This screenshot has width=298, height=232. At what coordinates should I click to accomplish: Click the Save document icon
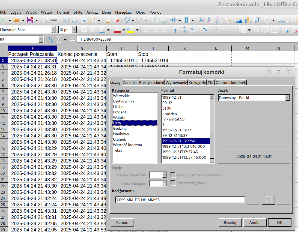[30, 20]
